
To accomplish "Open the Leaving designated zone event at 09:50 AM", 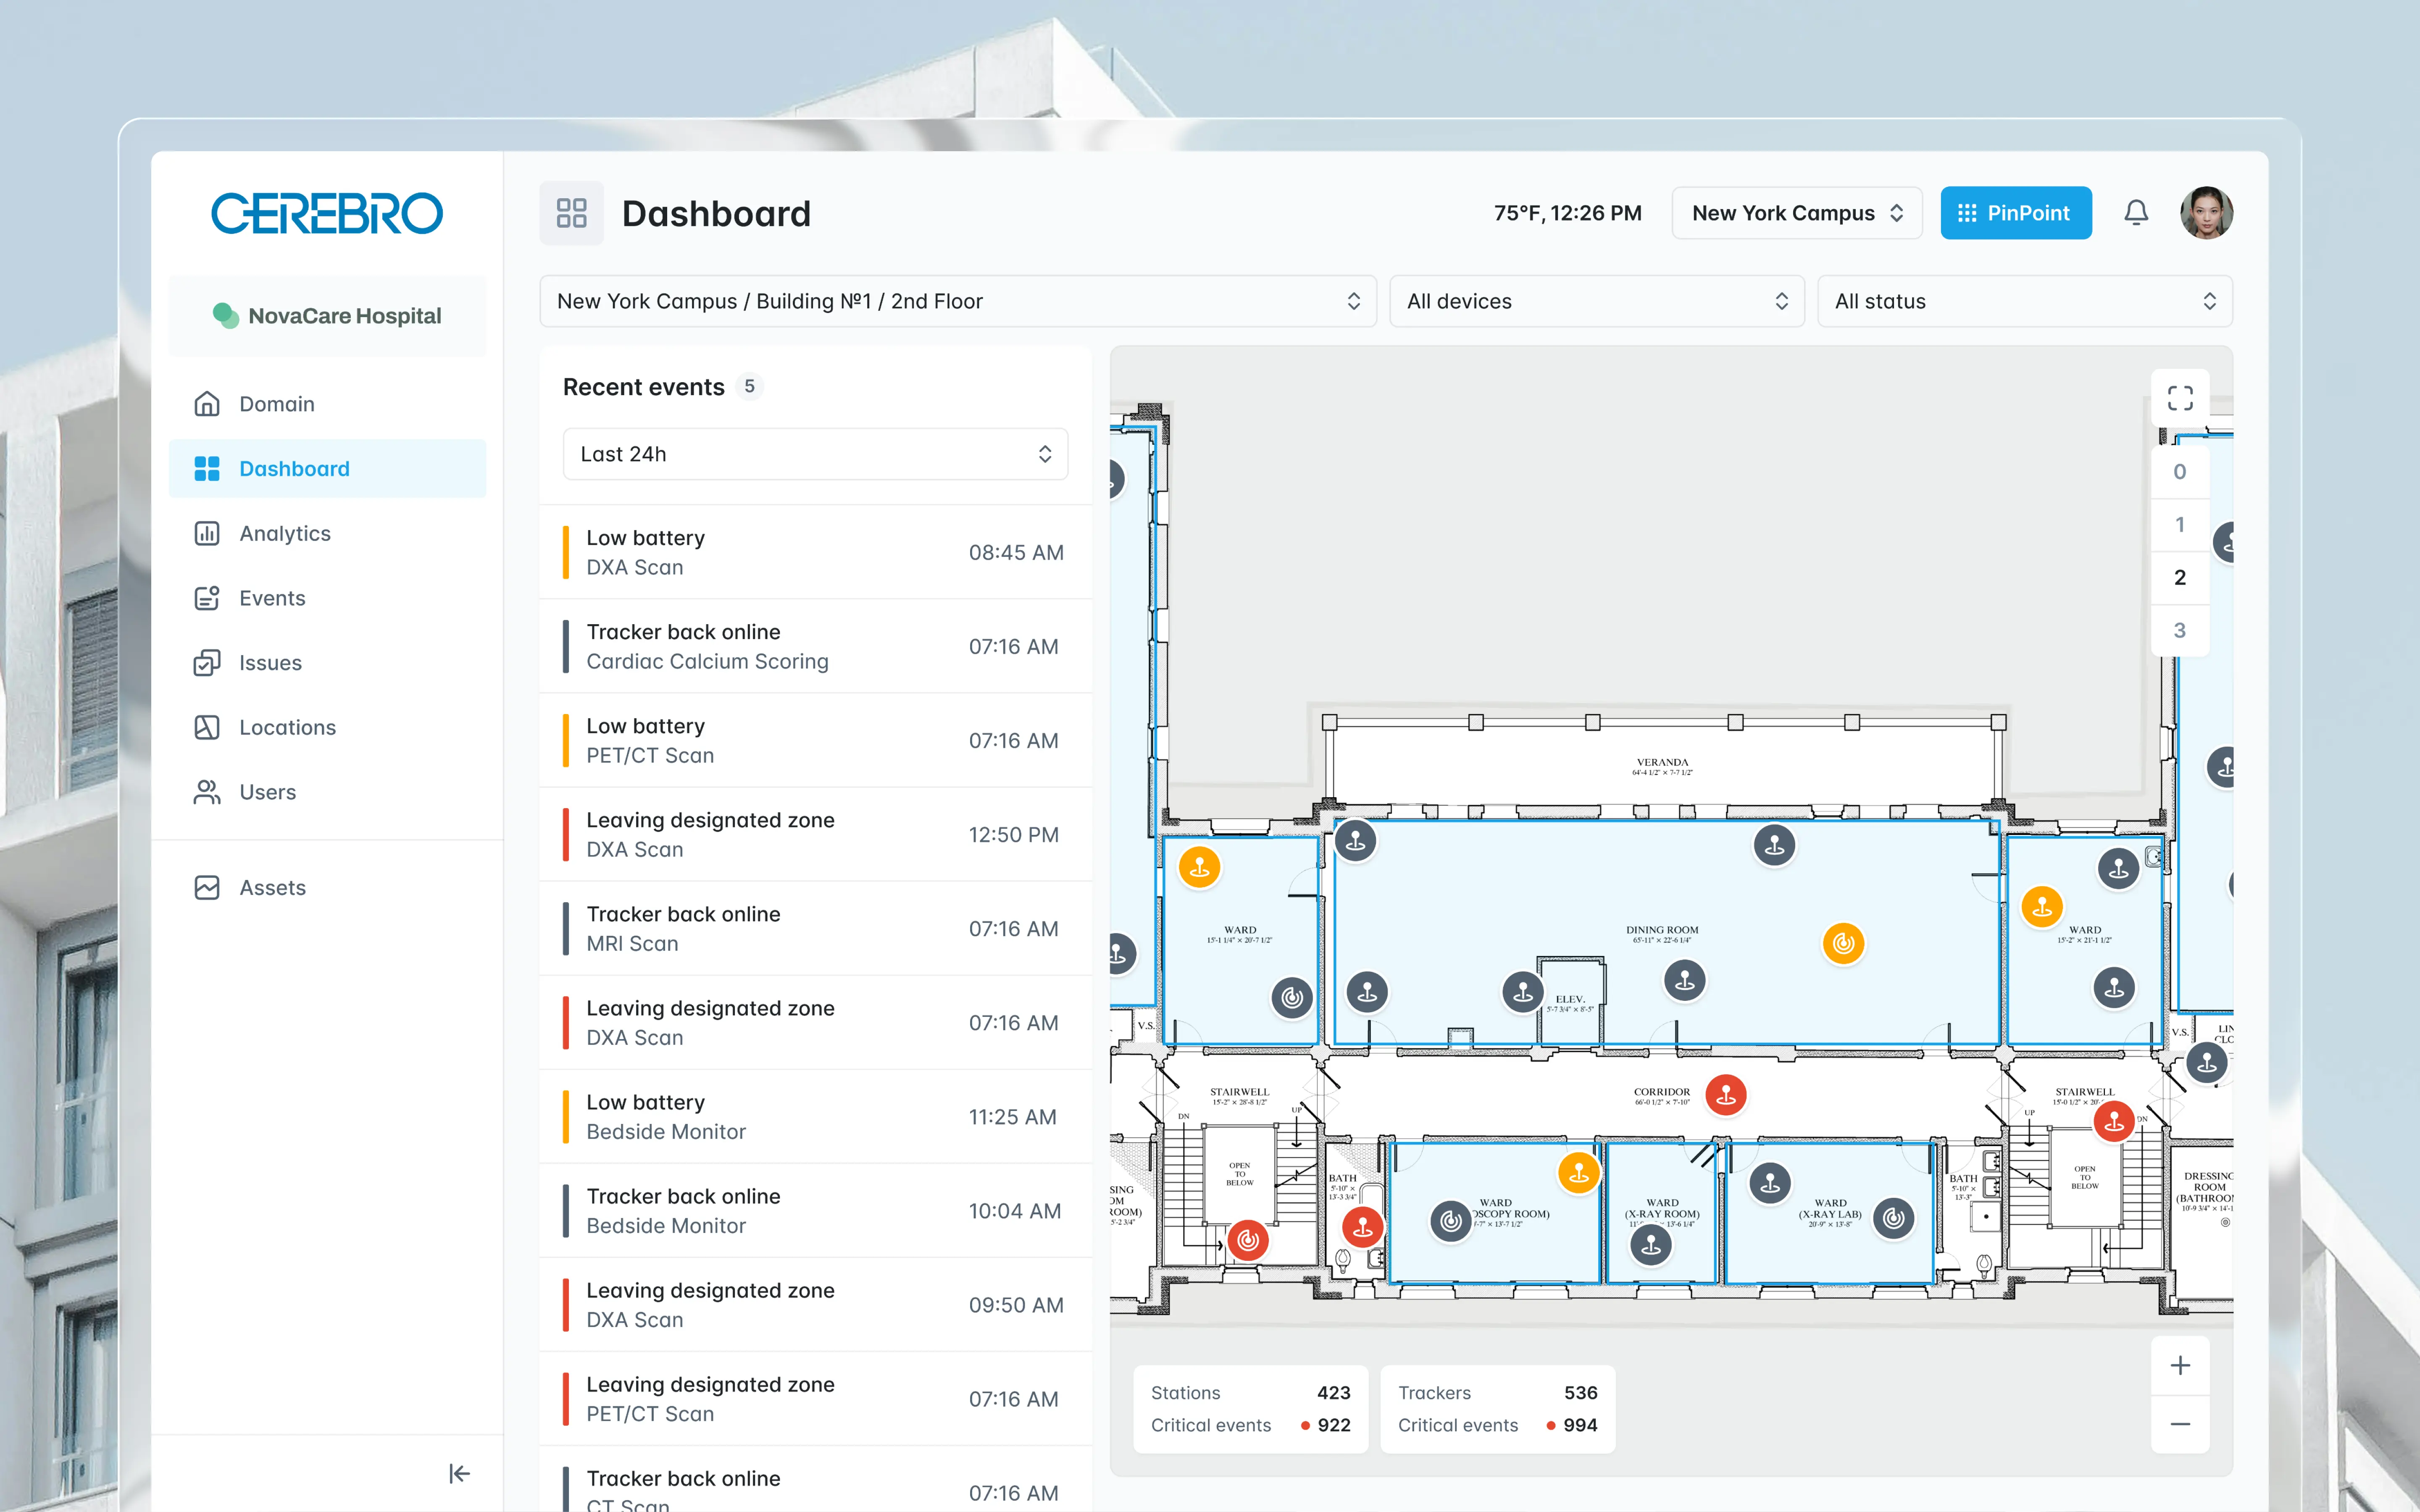I will click(x=815, y=1305).
